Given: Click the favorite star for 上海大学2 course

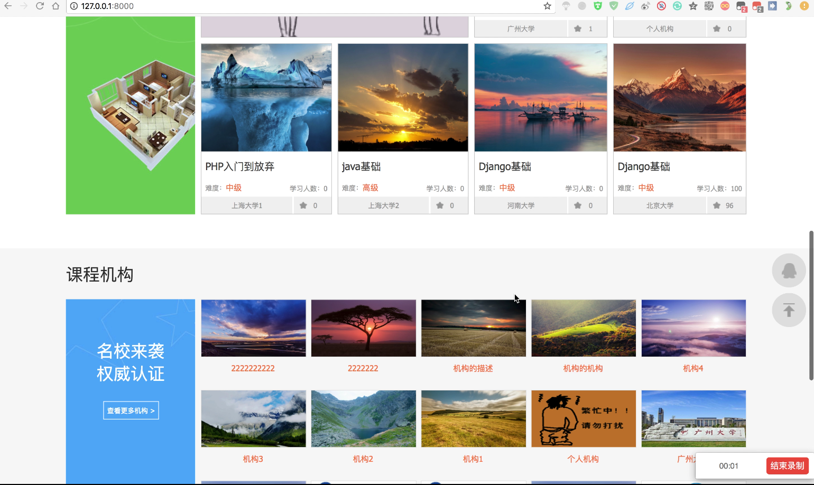Looking at the screenshot, I should point(440,206).
